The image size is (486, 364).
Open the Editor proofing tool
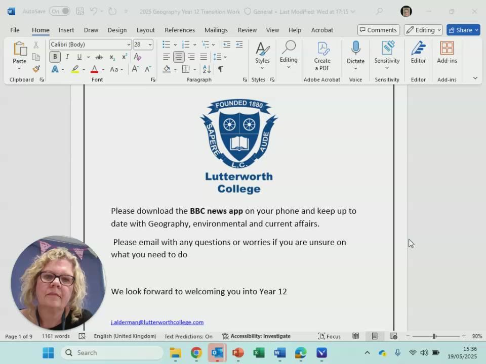coord(418,53)
